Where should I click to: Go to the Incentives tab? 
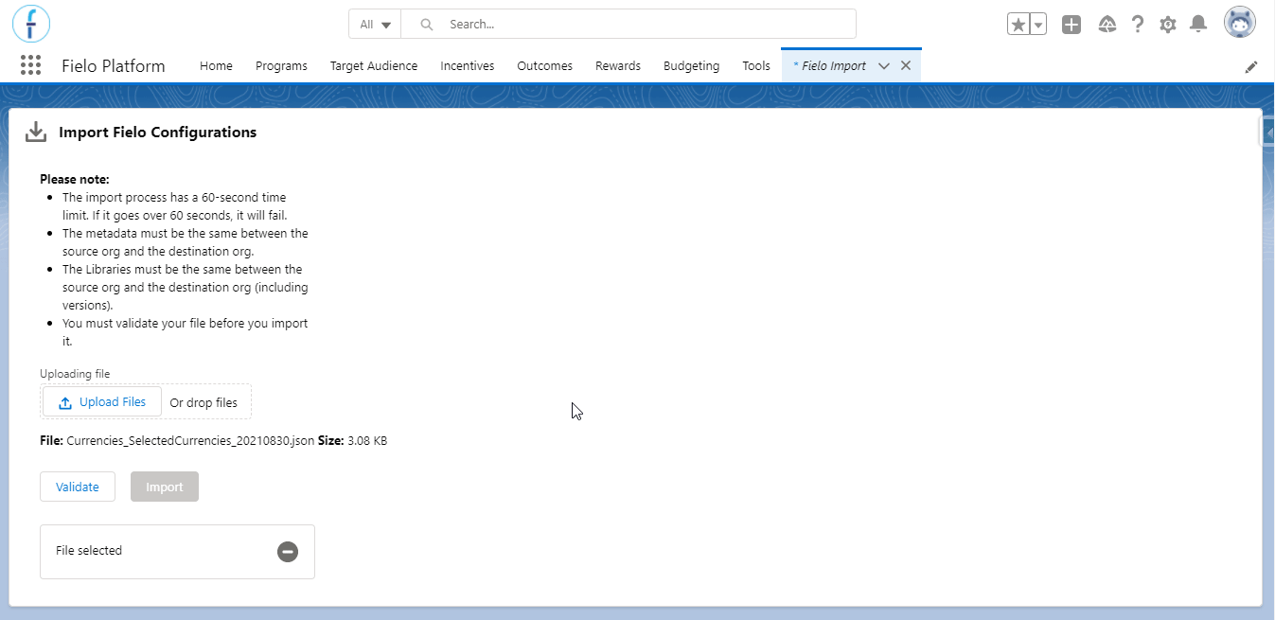tap(468, 66)
